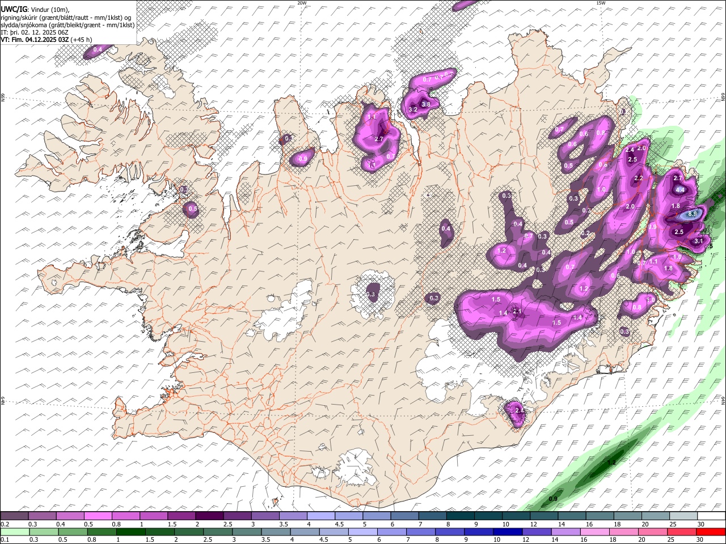Choose the top-row legend swatch starting at 3
The image size is (726, 544).
click(265, 516)
